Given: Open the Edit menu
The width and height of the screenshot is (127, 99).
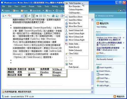Looking at the screenshot, I should pos(10,6).
